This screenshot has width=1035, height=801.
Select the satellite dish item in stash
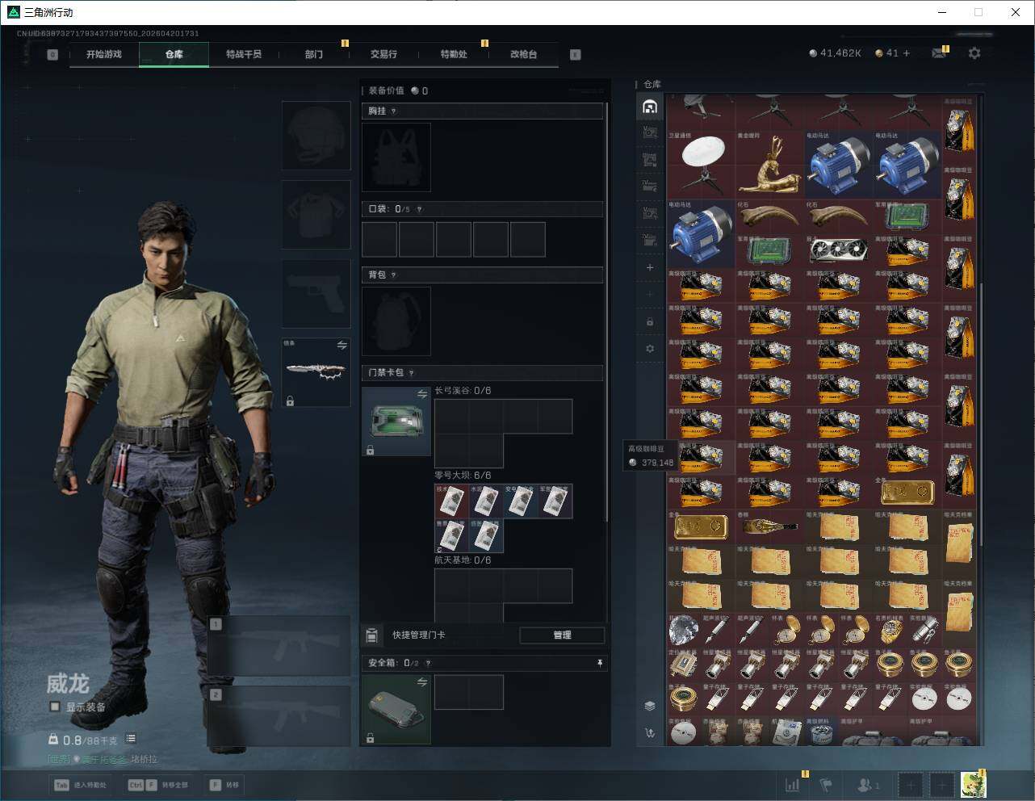[701, 165]
